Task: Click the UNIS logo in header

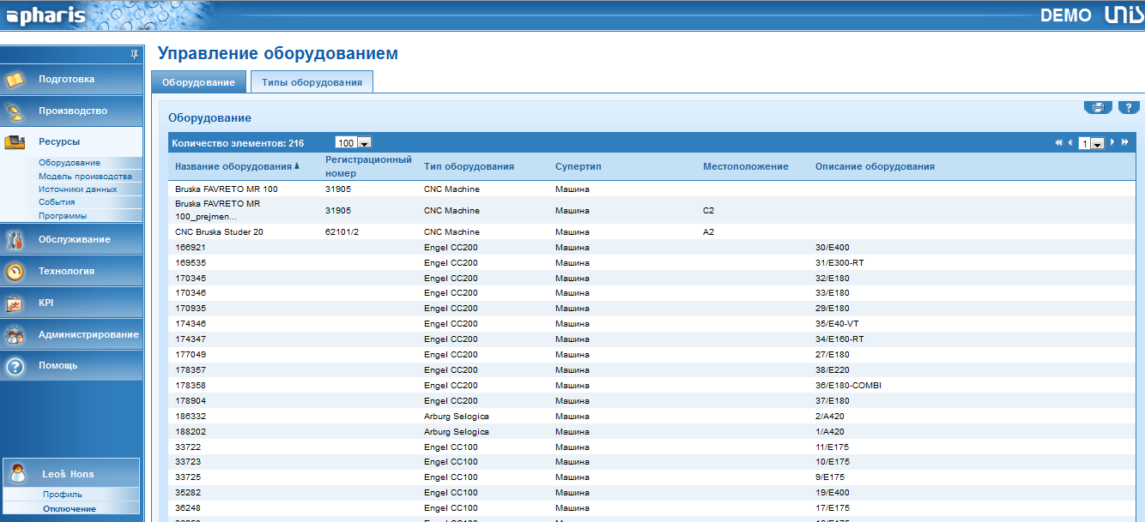Action: tap(1123, 15)
